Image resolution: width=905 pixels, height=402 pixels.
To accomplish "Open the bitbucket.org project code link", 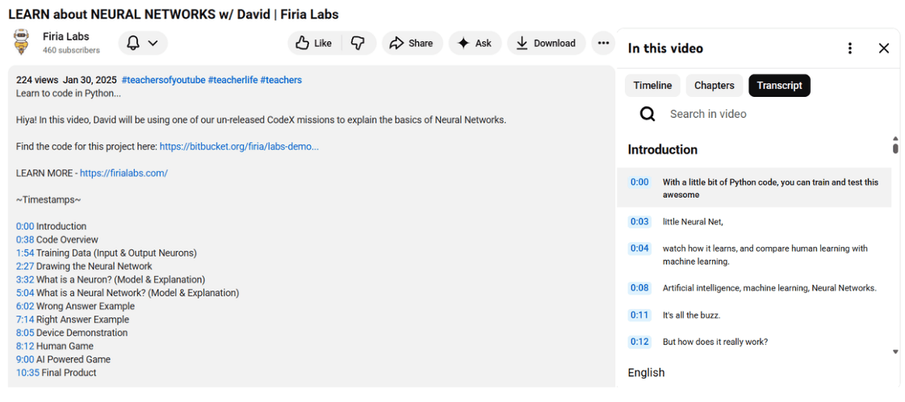I will 239,147.
